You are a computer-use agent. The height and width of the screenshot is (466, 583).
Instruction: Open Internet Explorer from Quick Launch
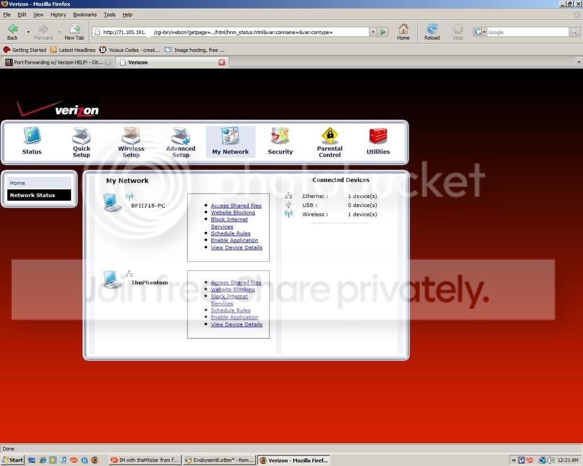(42, 460)
